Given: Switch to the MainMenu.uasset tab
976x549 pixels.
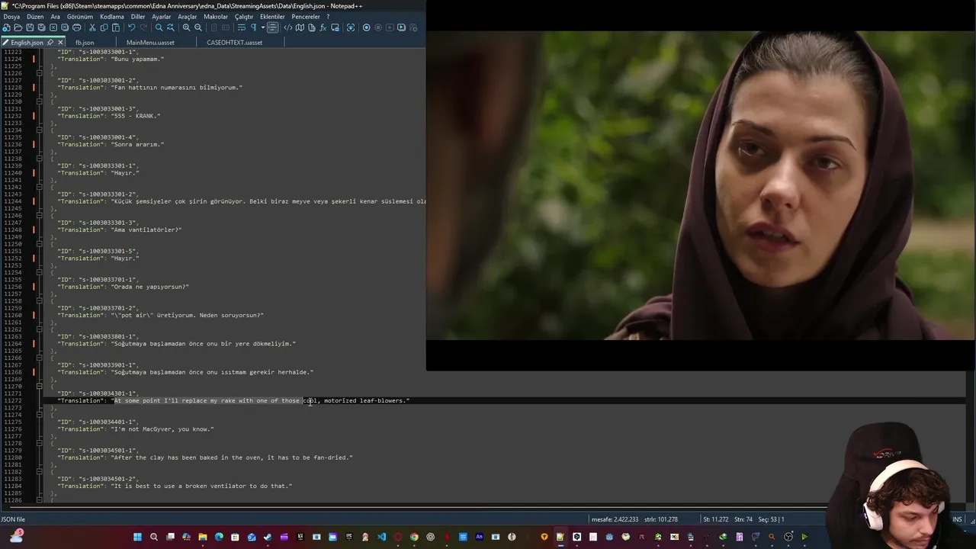Looking at the screenshot, I should (x=150, y=43).
